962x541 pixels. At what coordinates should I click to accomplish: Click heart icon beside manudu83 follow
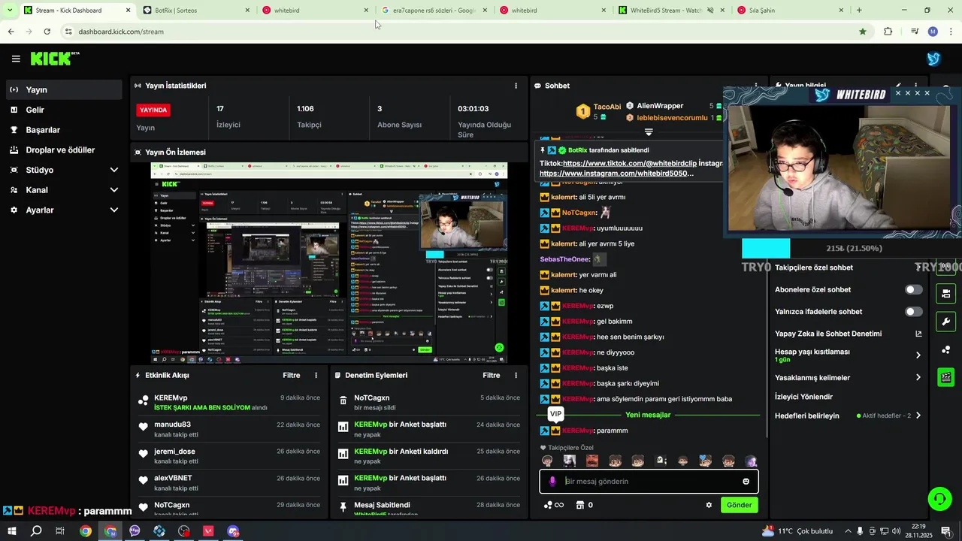coord(144,427)
